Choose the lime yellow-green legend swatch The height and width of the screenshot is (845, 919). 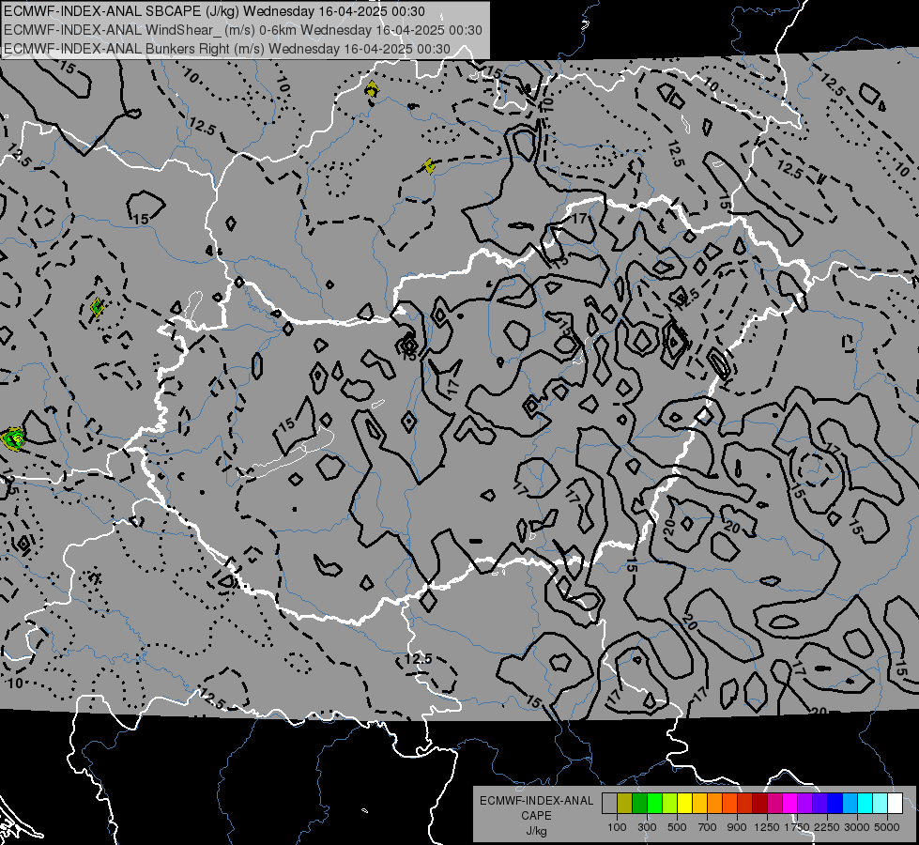(x=669, y=804)
